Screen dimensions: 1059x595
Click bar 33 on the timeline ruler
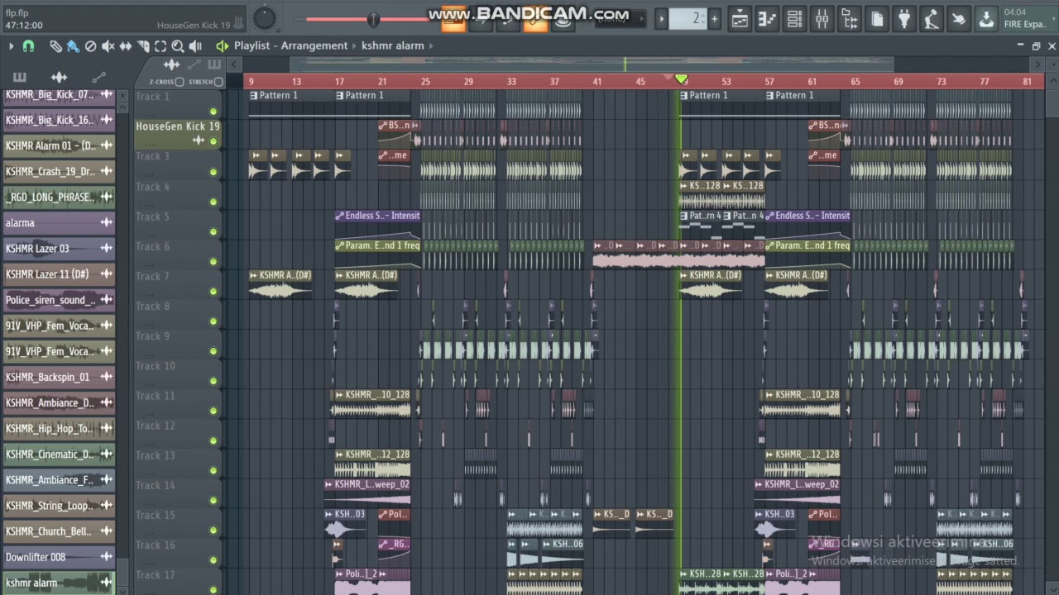[511, 82]
